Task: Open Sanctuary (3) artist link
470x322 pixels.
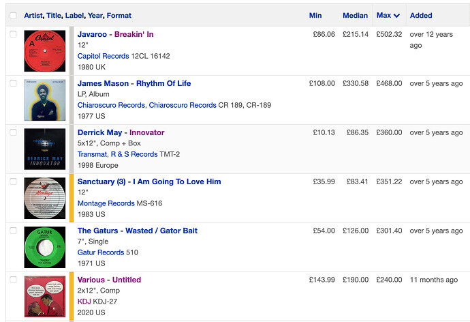Action: (101, 181)
